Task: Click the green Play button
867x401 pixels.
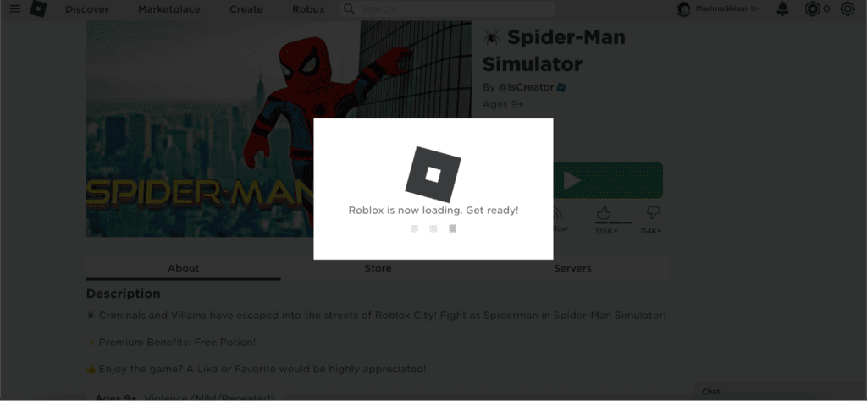Action: click(x=608, y=180)
